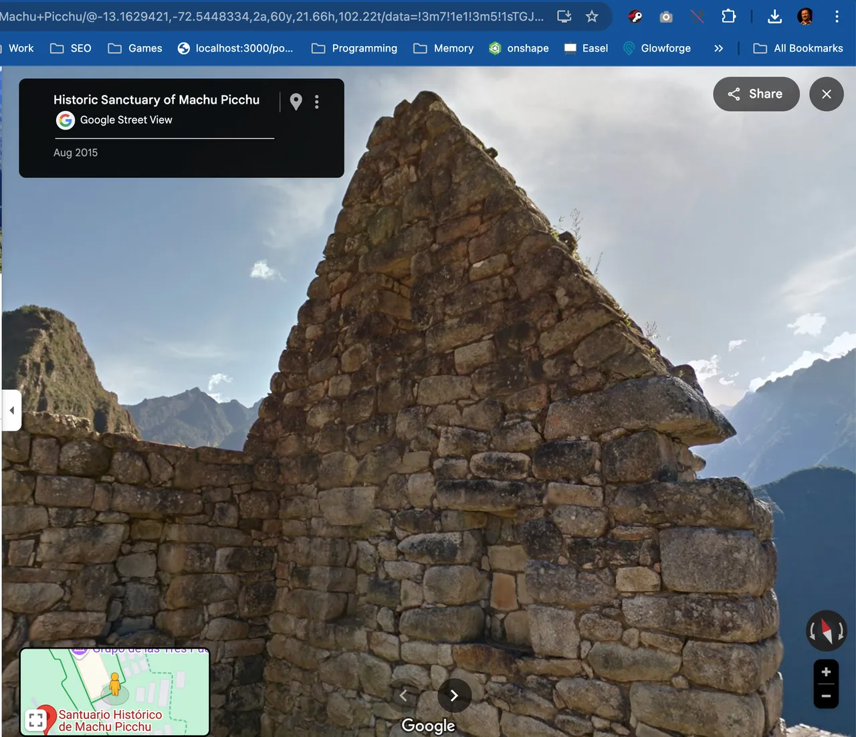Close Street View with the X button

[x=827, y=94]
